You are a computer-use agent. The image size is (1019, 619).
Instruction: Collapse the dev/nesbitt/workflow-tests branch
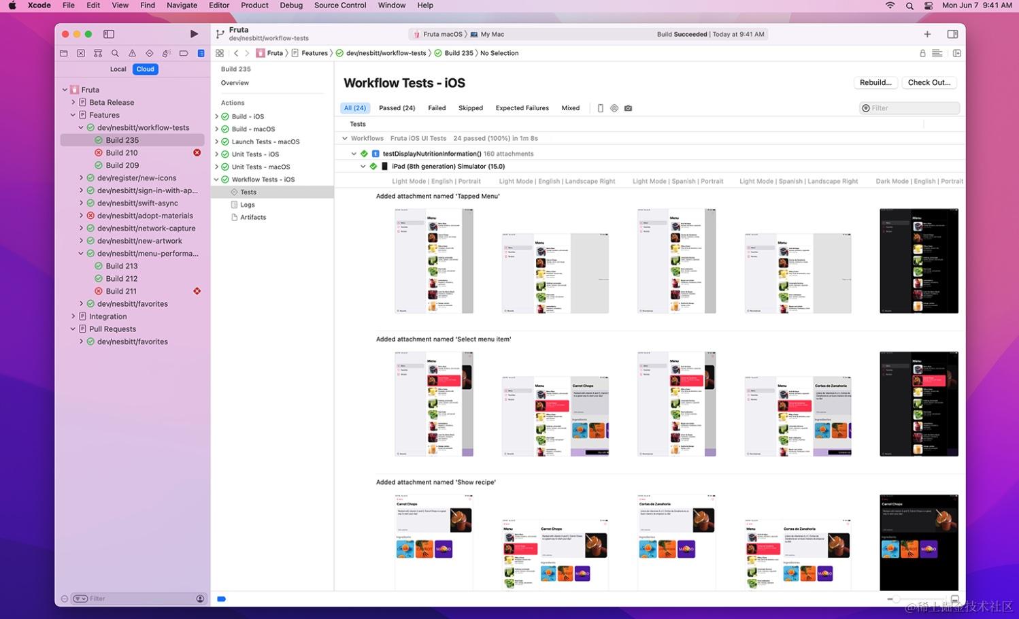[x=81, y=127]
